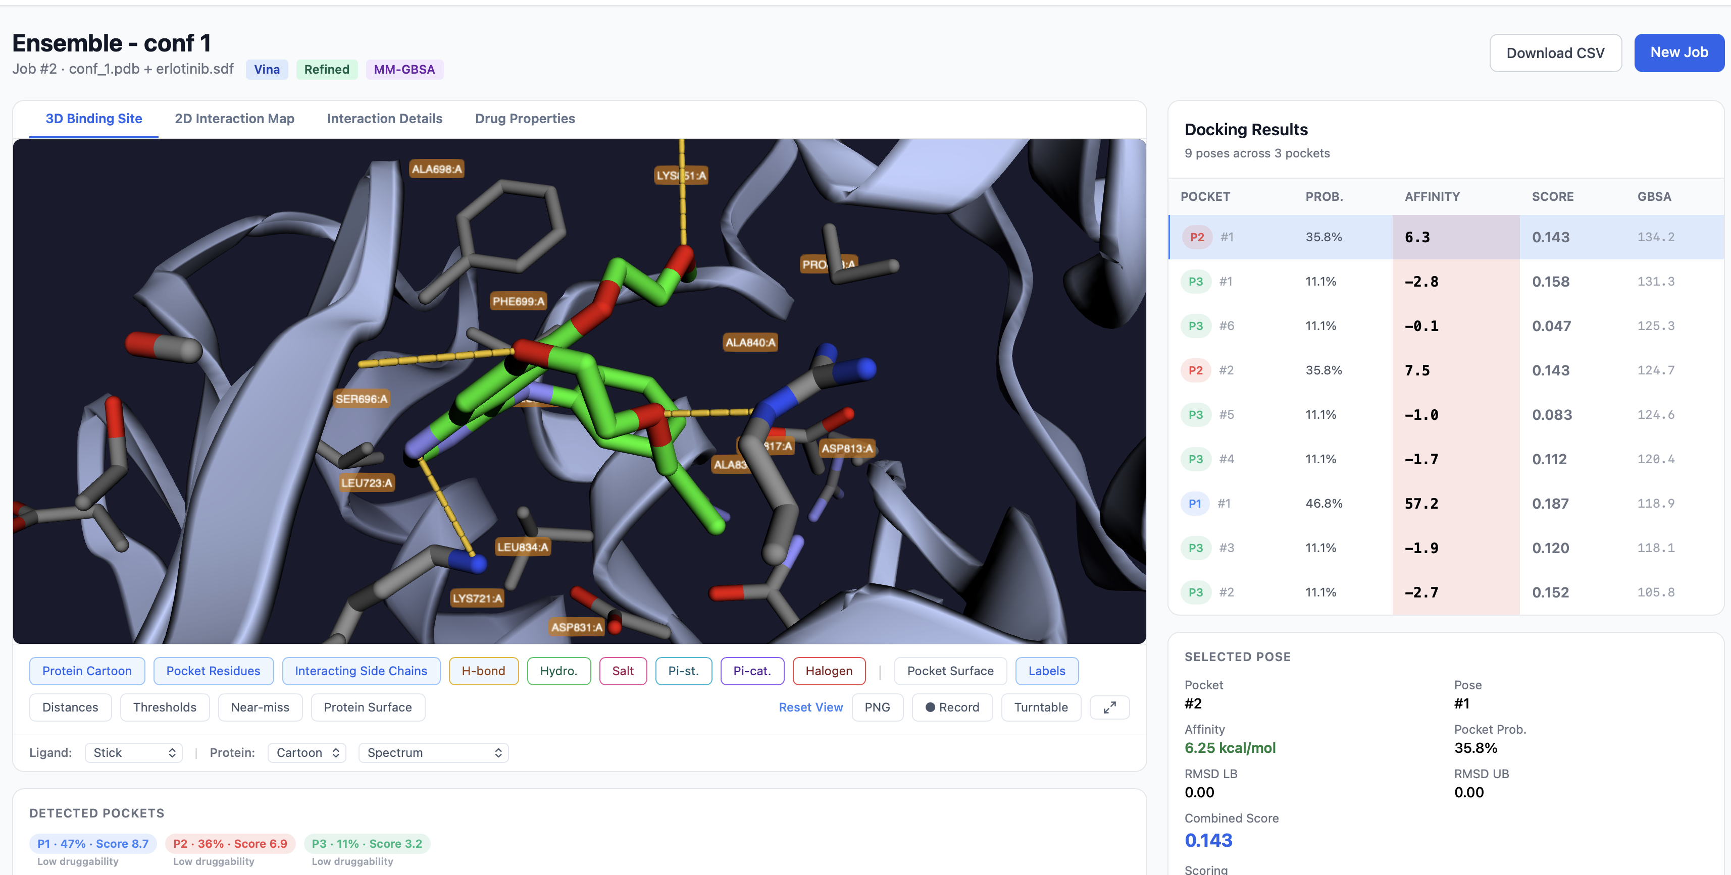The image size is (1731, 875).
Task: Open Spectrum color scheme dropdown
Action: pyautogui.click(x=433, y=753)
